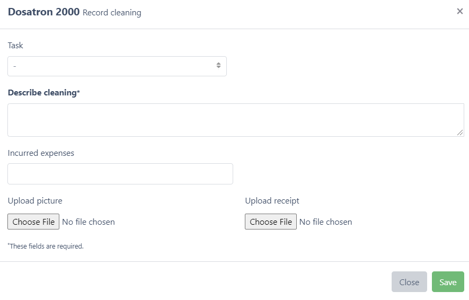Click "No file chosen" beside Upload receipt
The height and width of the screenshot is (300, 469).
pos(325,222)
